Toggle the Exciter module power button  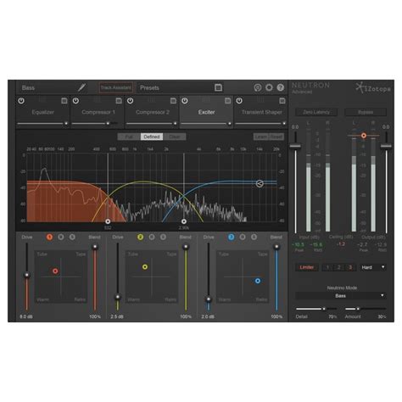pyautogui.click(x=185, y=101)
